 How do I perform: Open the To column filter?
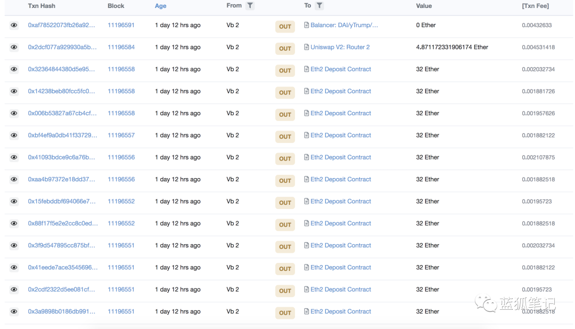point(319,5)
